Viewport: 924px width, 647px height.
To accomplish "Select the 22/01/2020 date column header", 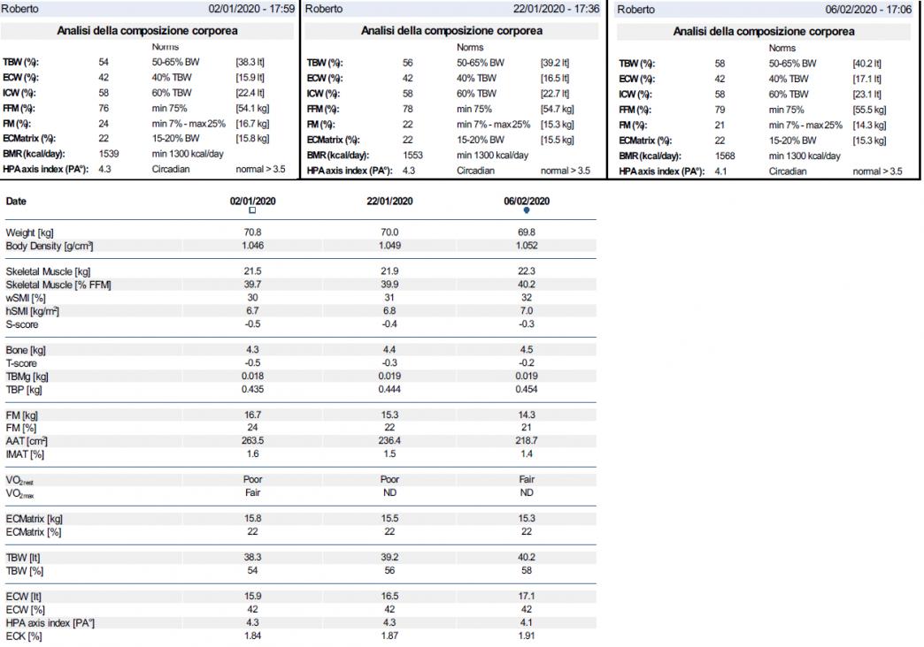I will [389, 201].
